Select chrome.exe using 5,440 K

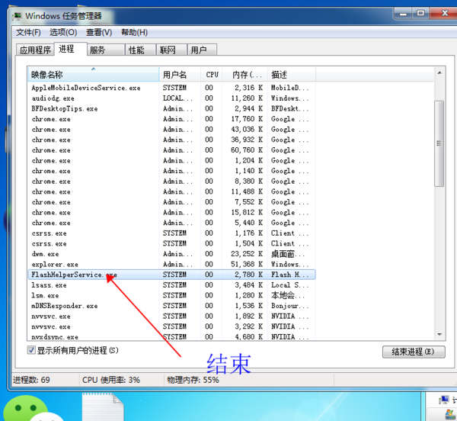(171, 223)
